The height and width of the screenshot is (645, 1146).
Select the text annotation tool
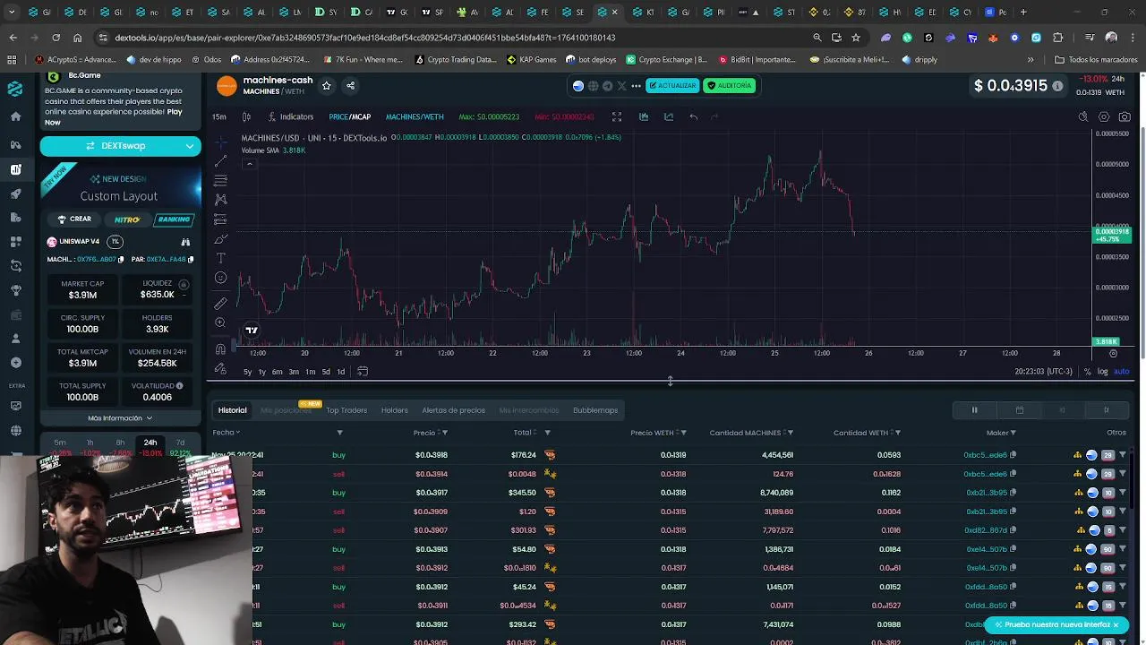click(221, 258)
